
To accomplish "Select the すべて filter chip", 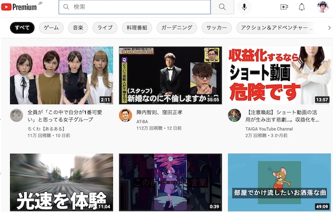I will (x=22, y=28).
